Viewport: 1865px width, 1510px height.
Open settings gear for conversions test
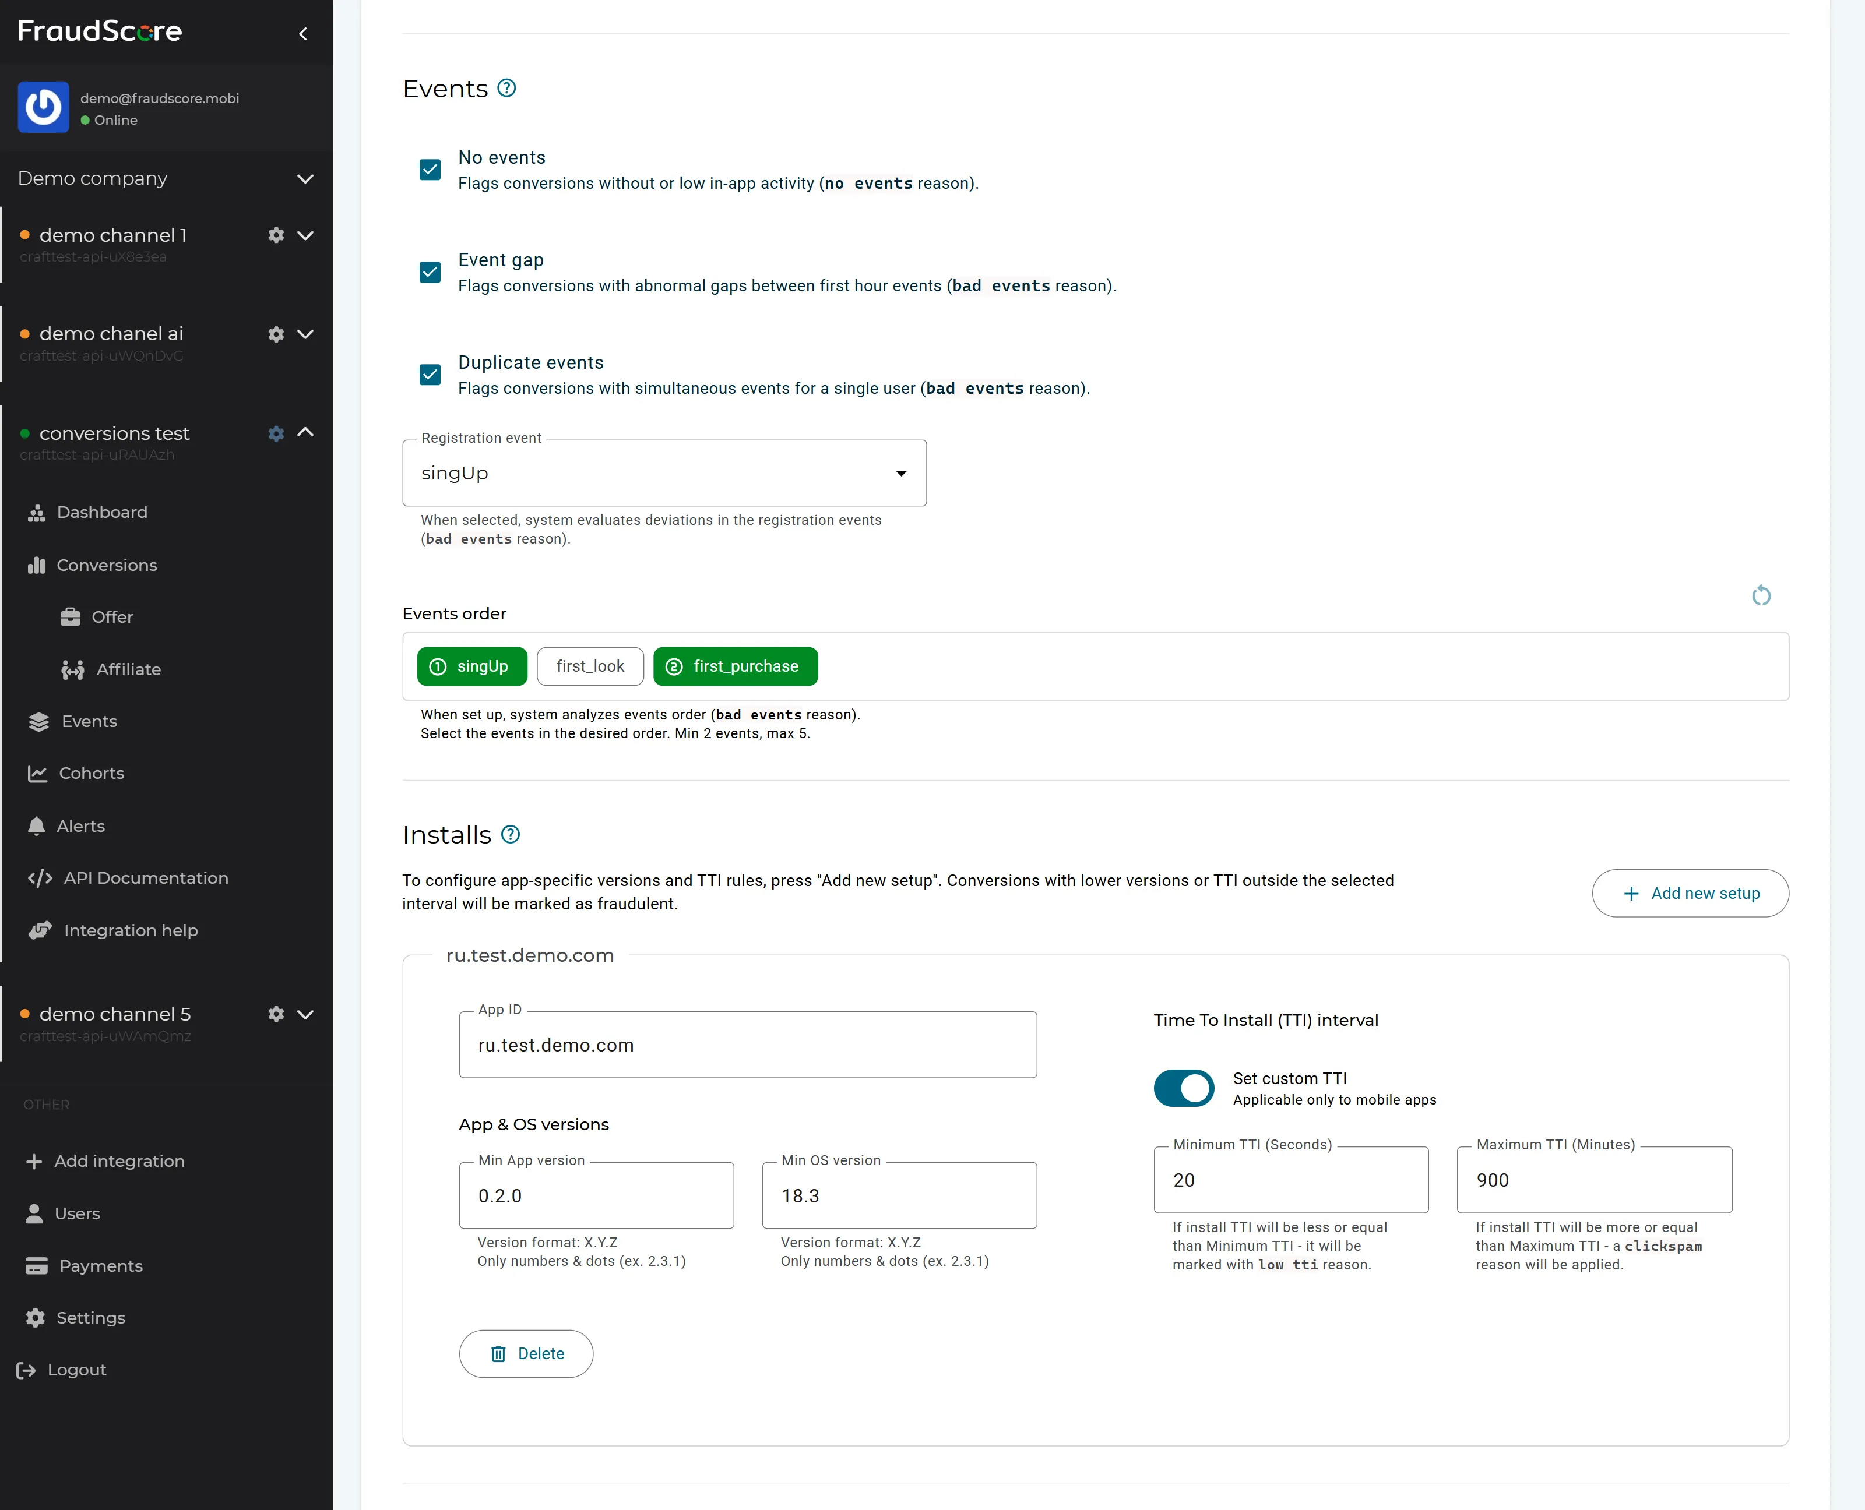[x=276, y=433]
